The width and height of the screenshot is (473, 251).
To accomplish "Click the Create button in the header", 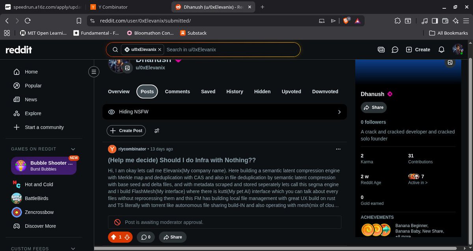I will pyautogui.click(x=418, y=50).
